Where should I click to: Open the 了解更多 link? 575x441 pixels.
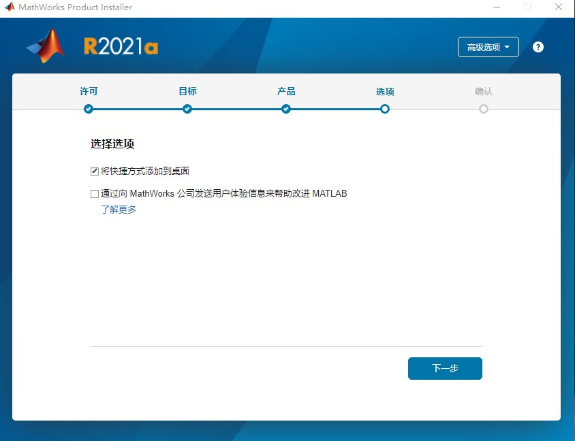[119, 210]
